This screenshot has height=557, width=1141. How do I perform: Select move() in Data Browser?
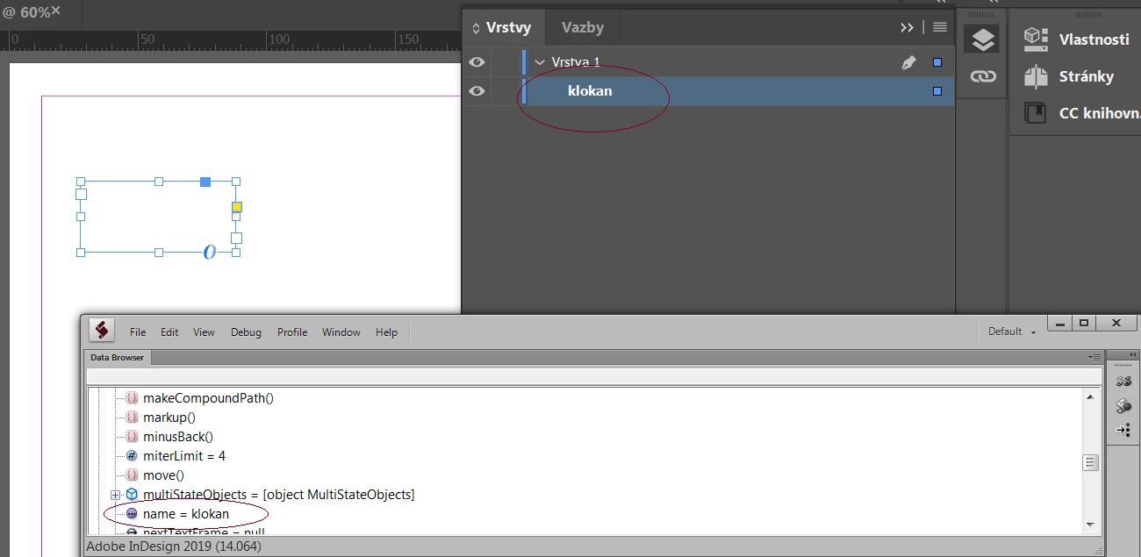point(163,475)
